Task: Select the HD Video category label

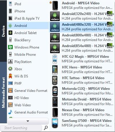Action: [22, 98]
